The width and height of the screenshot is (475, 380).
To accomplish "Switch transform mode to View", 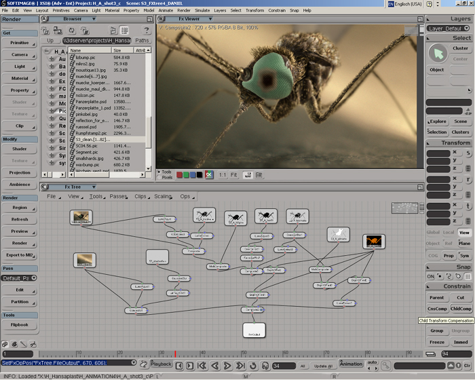I will (x=464, y=233).
